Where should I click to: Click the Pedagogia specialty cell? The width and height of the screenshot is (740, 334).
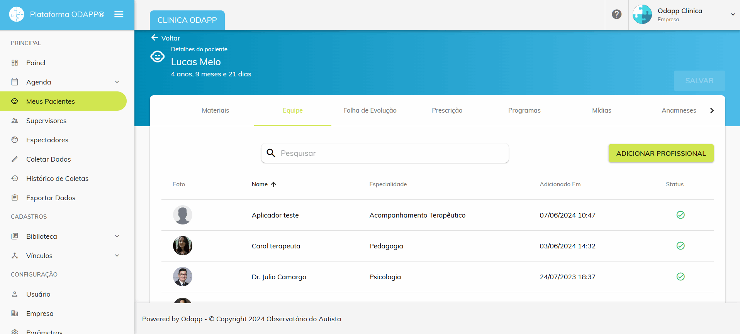pyautogui.click(x=386, y=246)
